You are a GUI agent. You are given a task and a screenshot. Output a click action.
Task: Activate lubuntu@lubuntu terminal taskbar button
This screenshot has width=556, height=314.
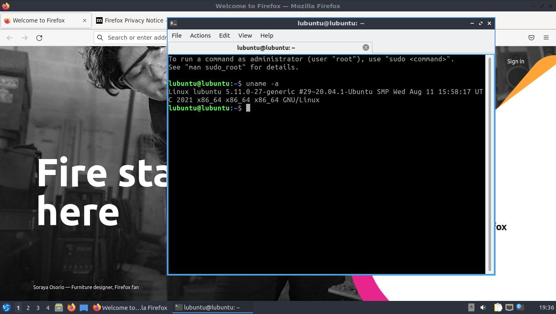pos(213,307)
